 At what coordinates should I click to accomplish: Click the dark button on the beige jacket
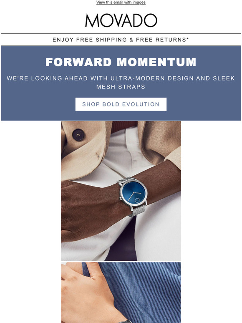coord(78,135)
